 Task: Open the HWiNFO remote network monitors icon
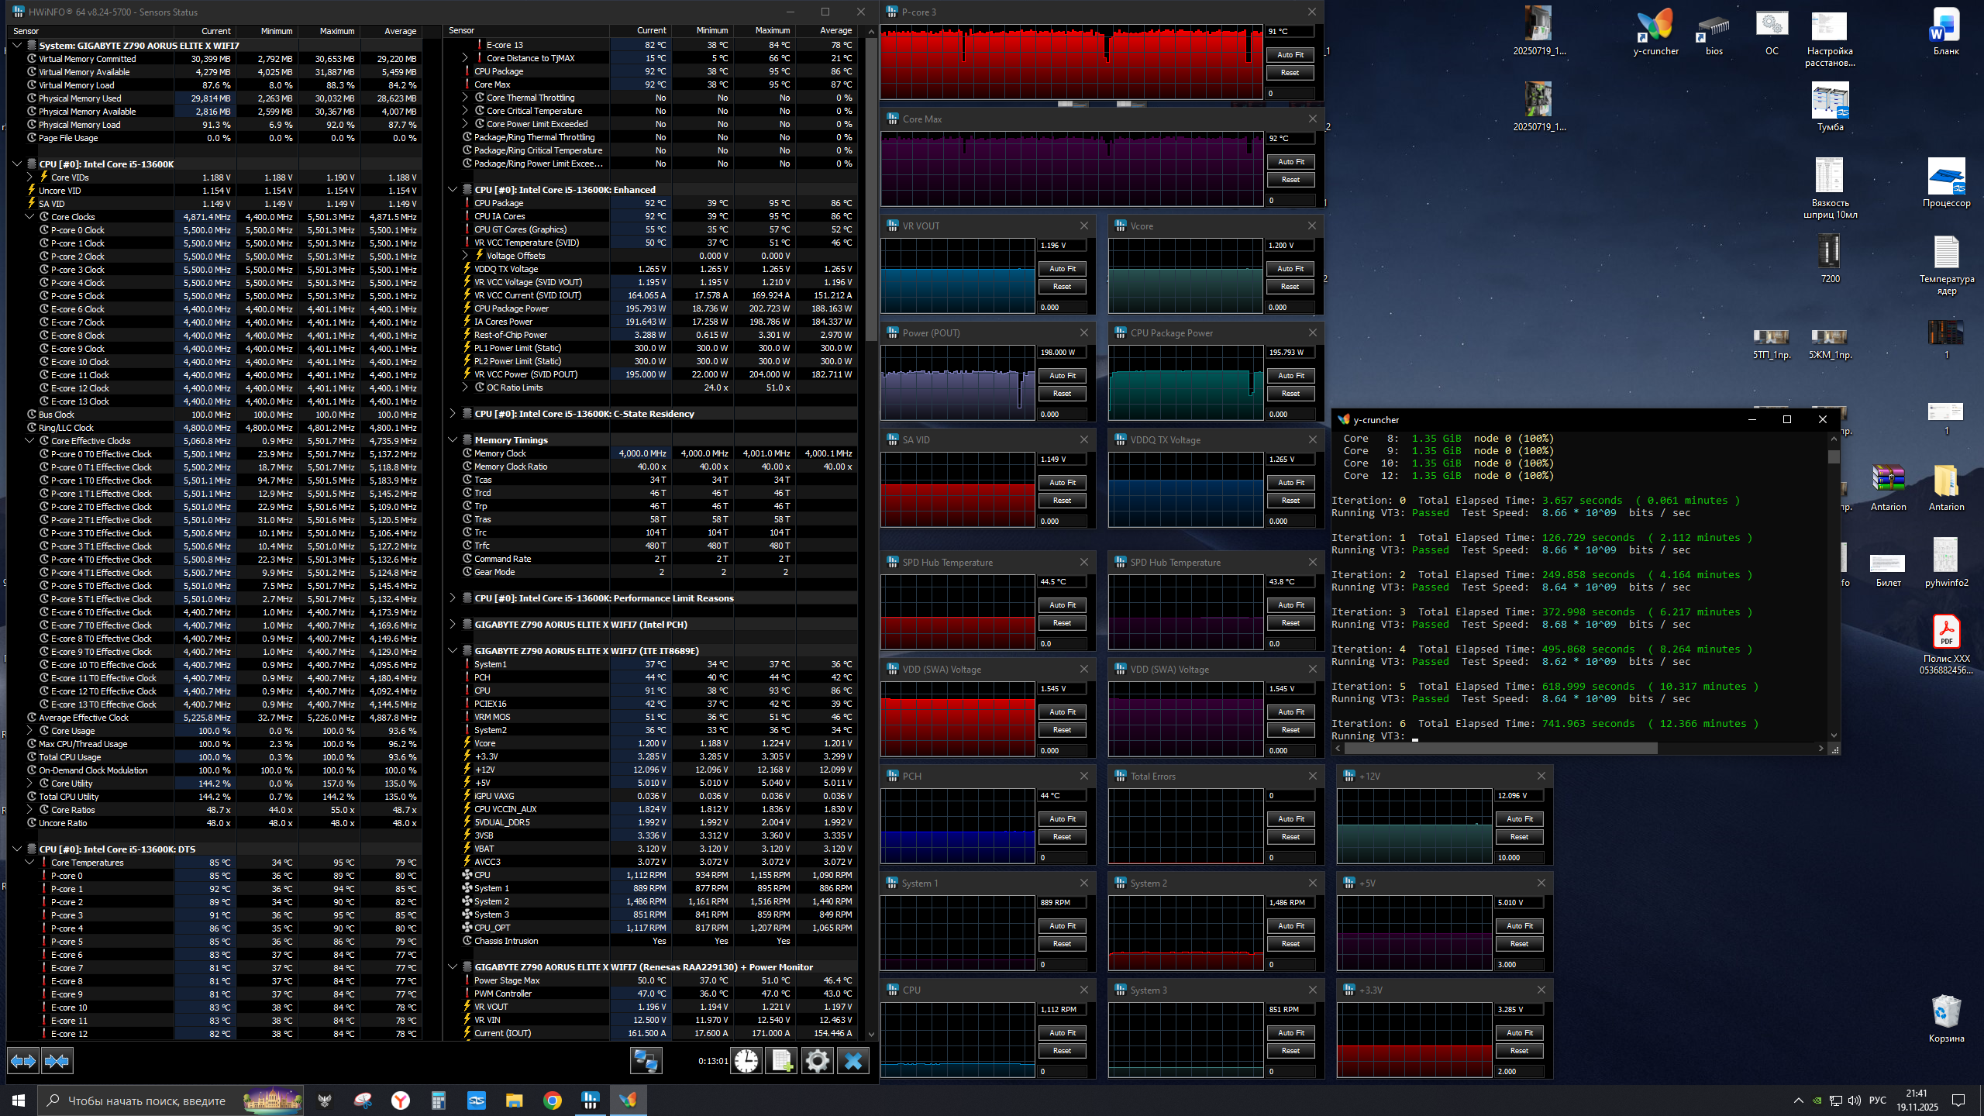646,1061
